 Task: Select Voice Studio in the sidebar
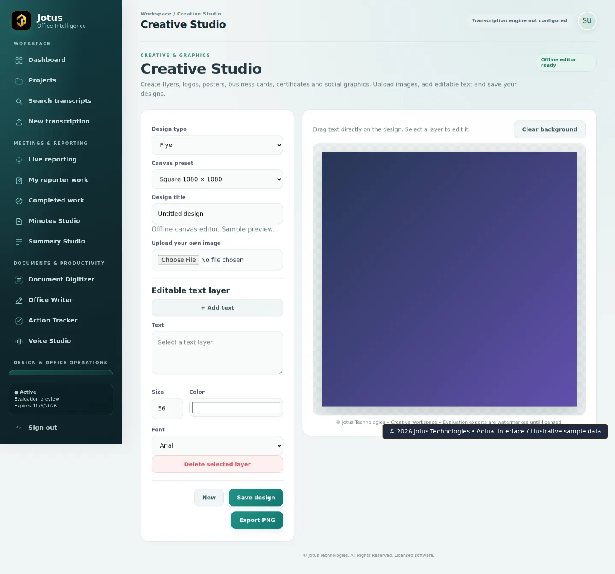61,341
